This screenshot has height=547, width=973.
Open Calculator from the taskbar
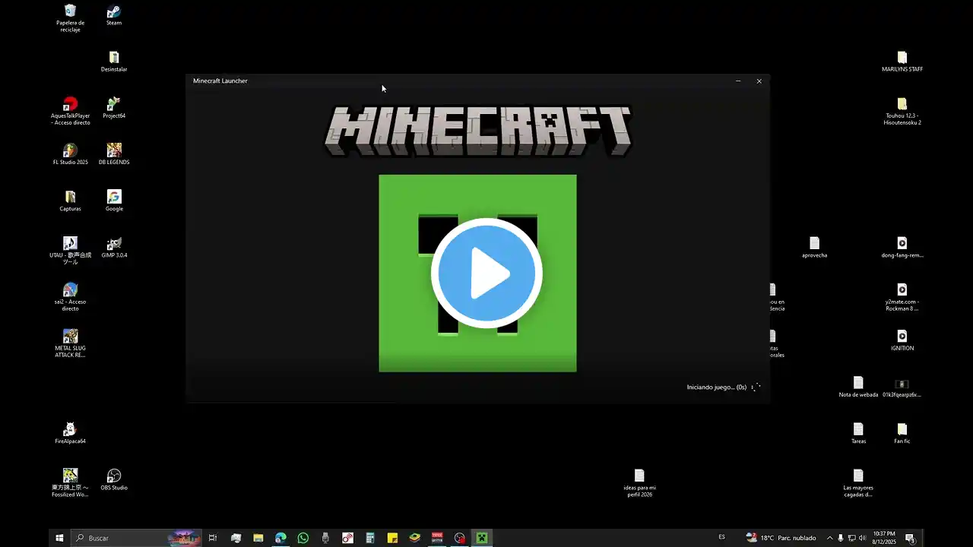pyautogui.click(x=370, y=538)
